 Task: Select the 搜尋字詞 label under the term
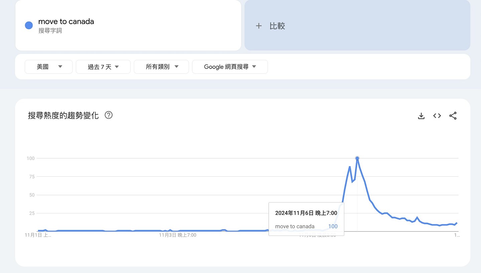(50, 31)
